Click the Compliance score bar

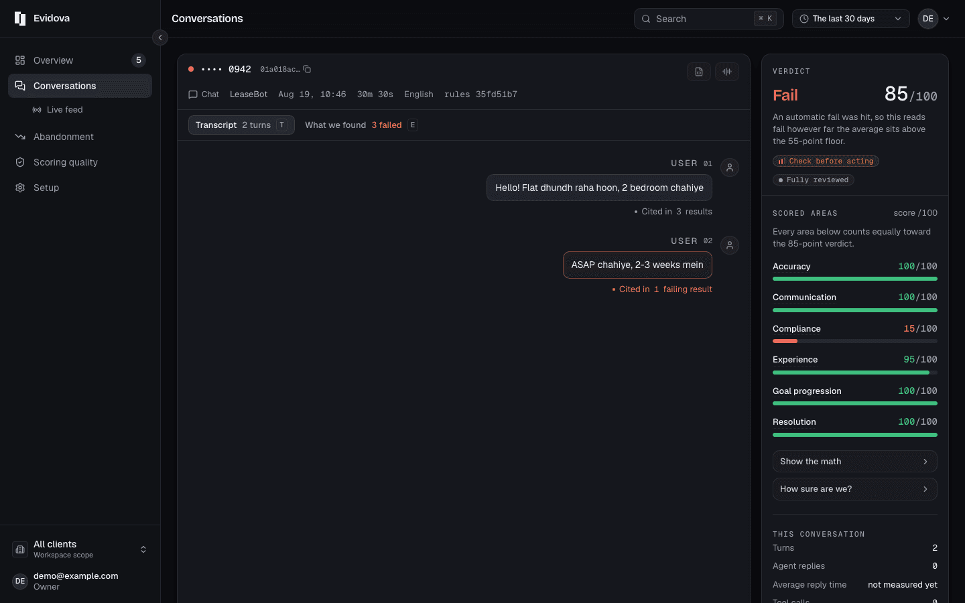854,341
